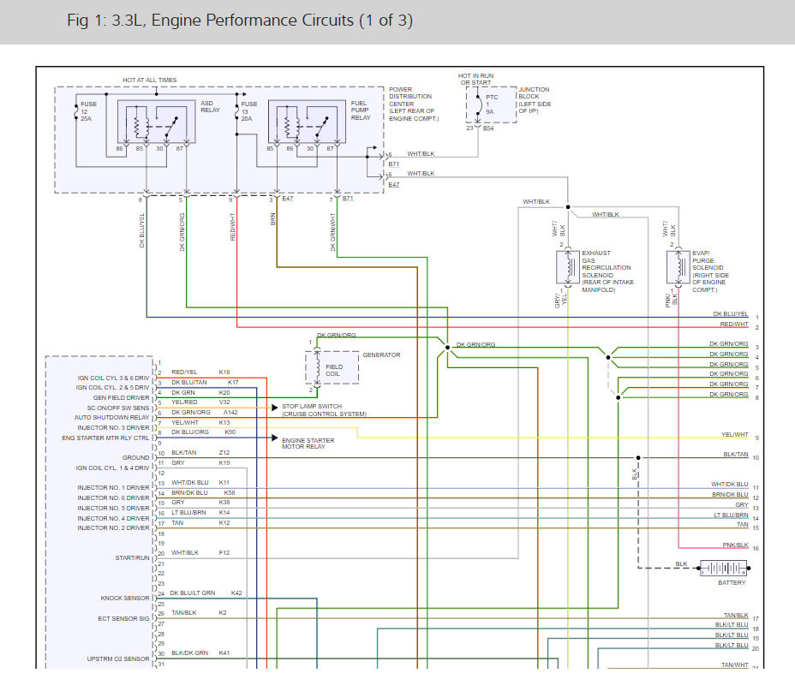This screenshot has height=691, width=795.
Task: Click the 'LT BLU/BRN' label at pin 16
Action: pos(188,513)
